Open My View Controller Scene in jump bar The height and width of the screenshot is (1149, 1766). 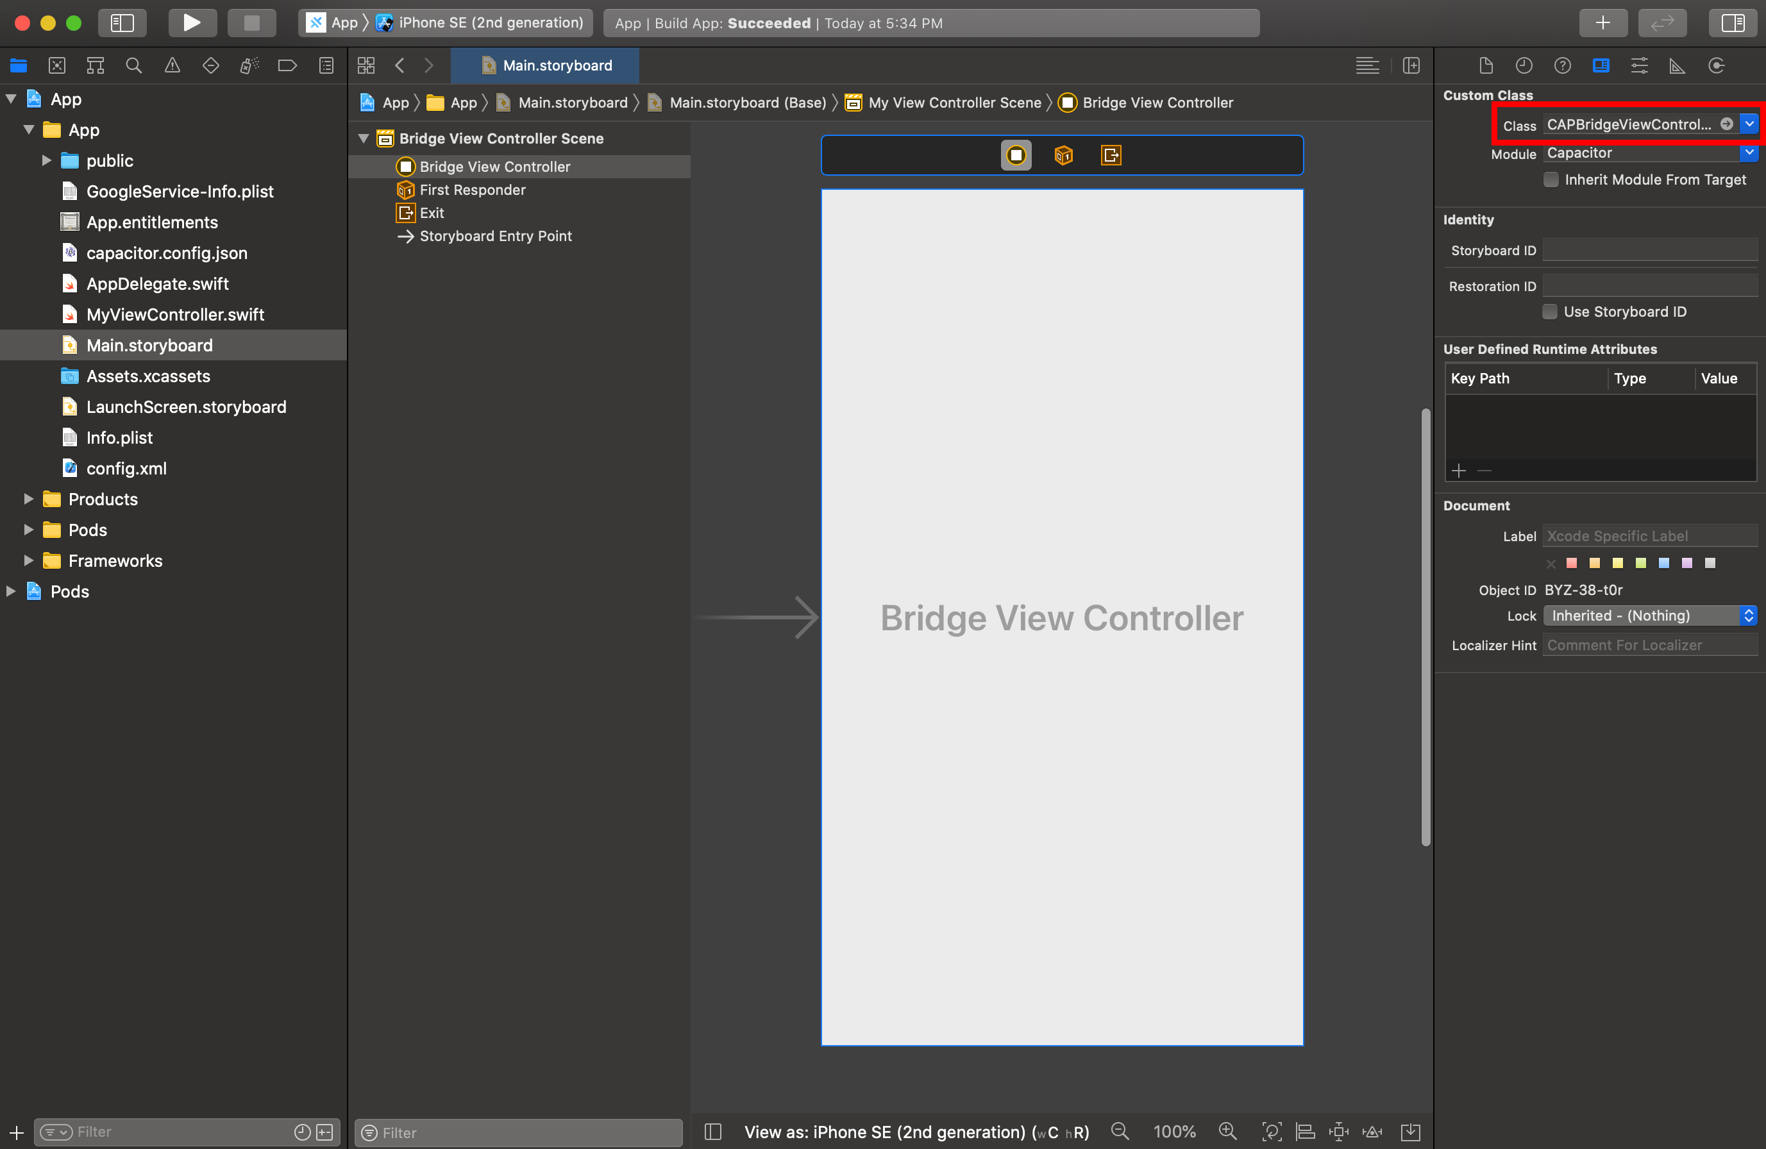(954, 103)
